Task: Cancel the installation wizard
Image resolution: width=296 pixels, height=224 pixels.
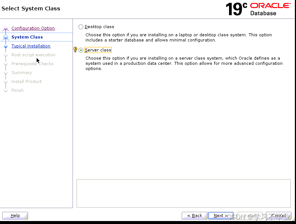Action: click(x=278, y=215)
